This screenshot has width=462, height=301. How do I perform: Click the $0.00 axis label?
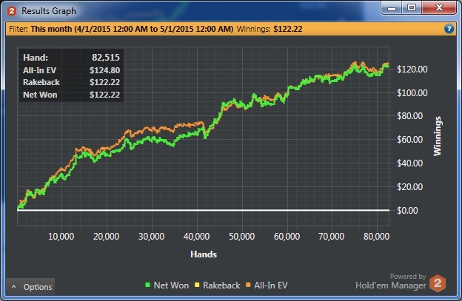click(407, 211)
